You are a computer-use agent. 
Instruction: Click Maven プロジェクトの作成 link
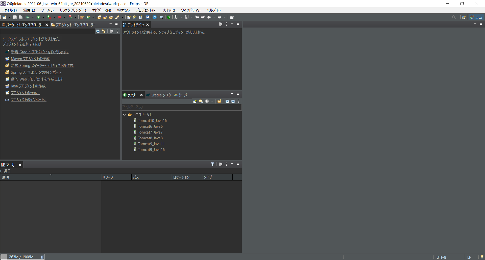[x=30, y=59]
